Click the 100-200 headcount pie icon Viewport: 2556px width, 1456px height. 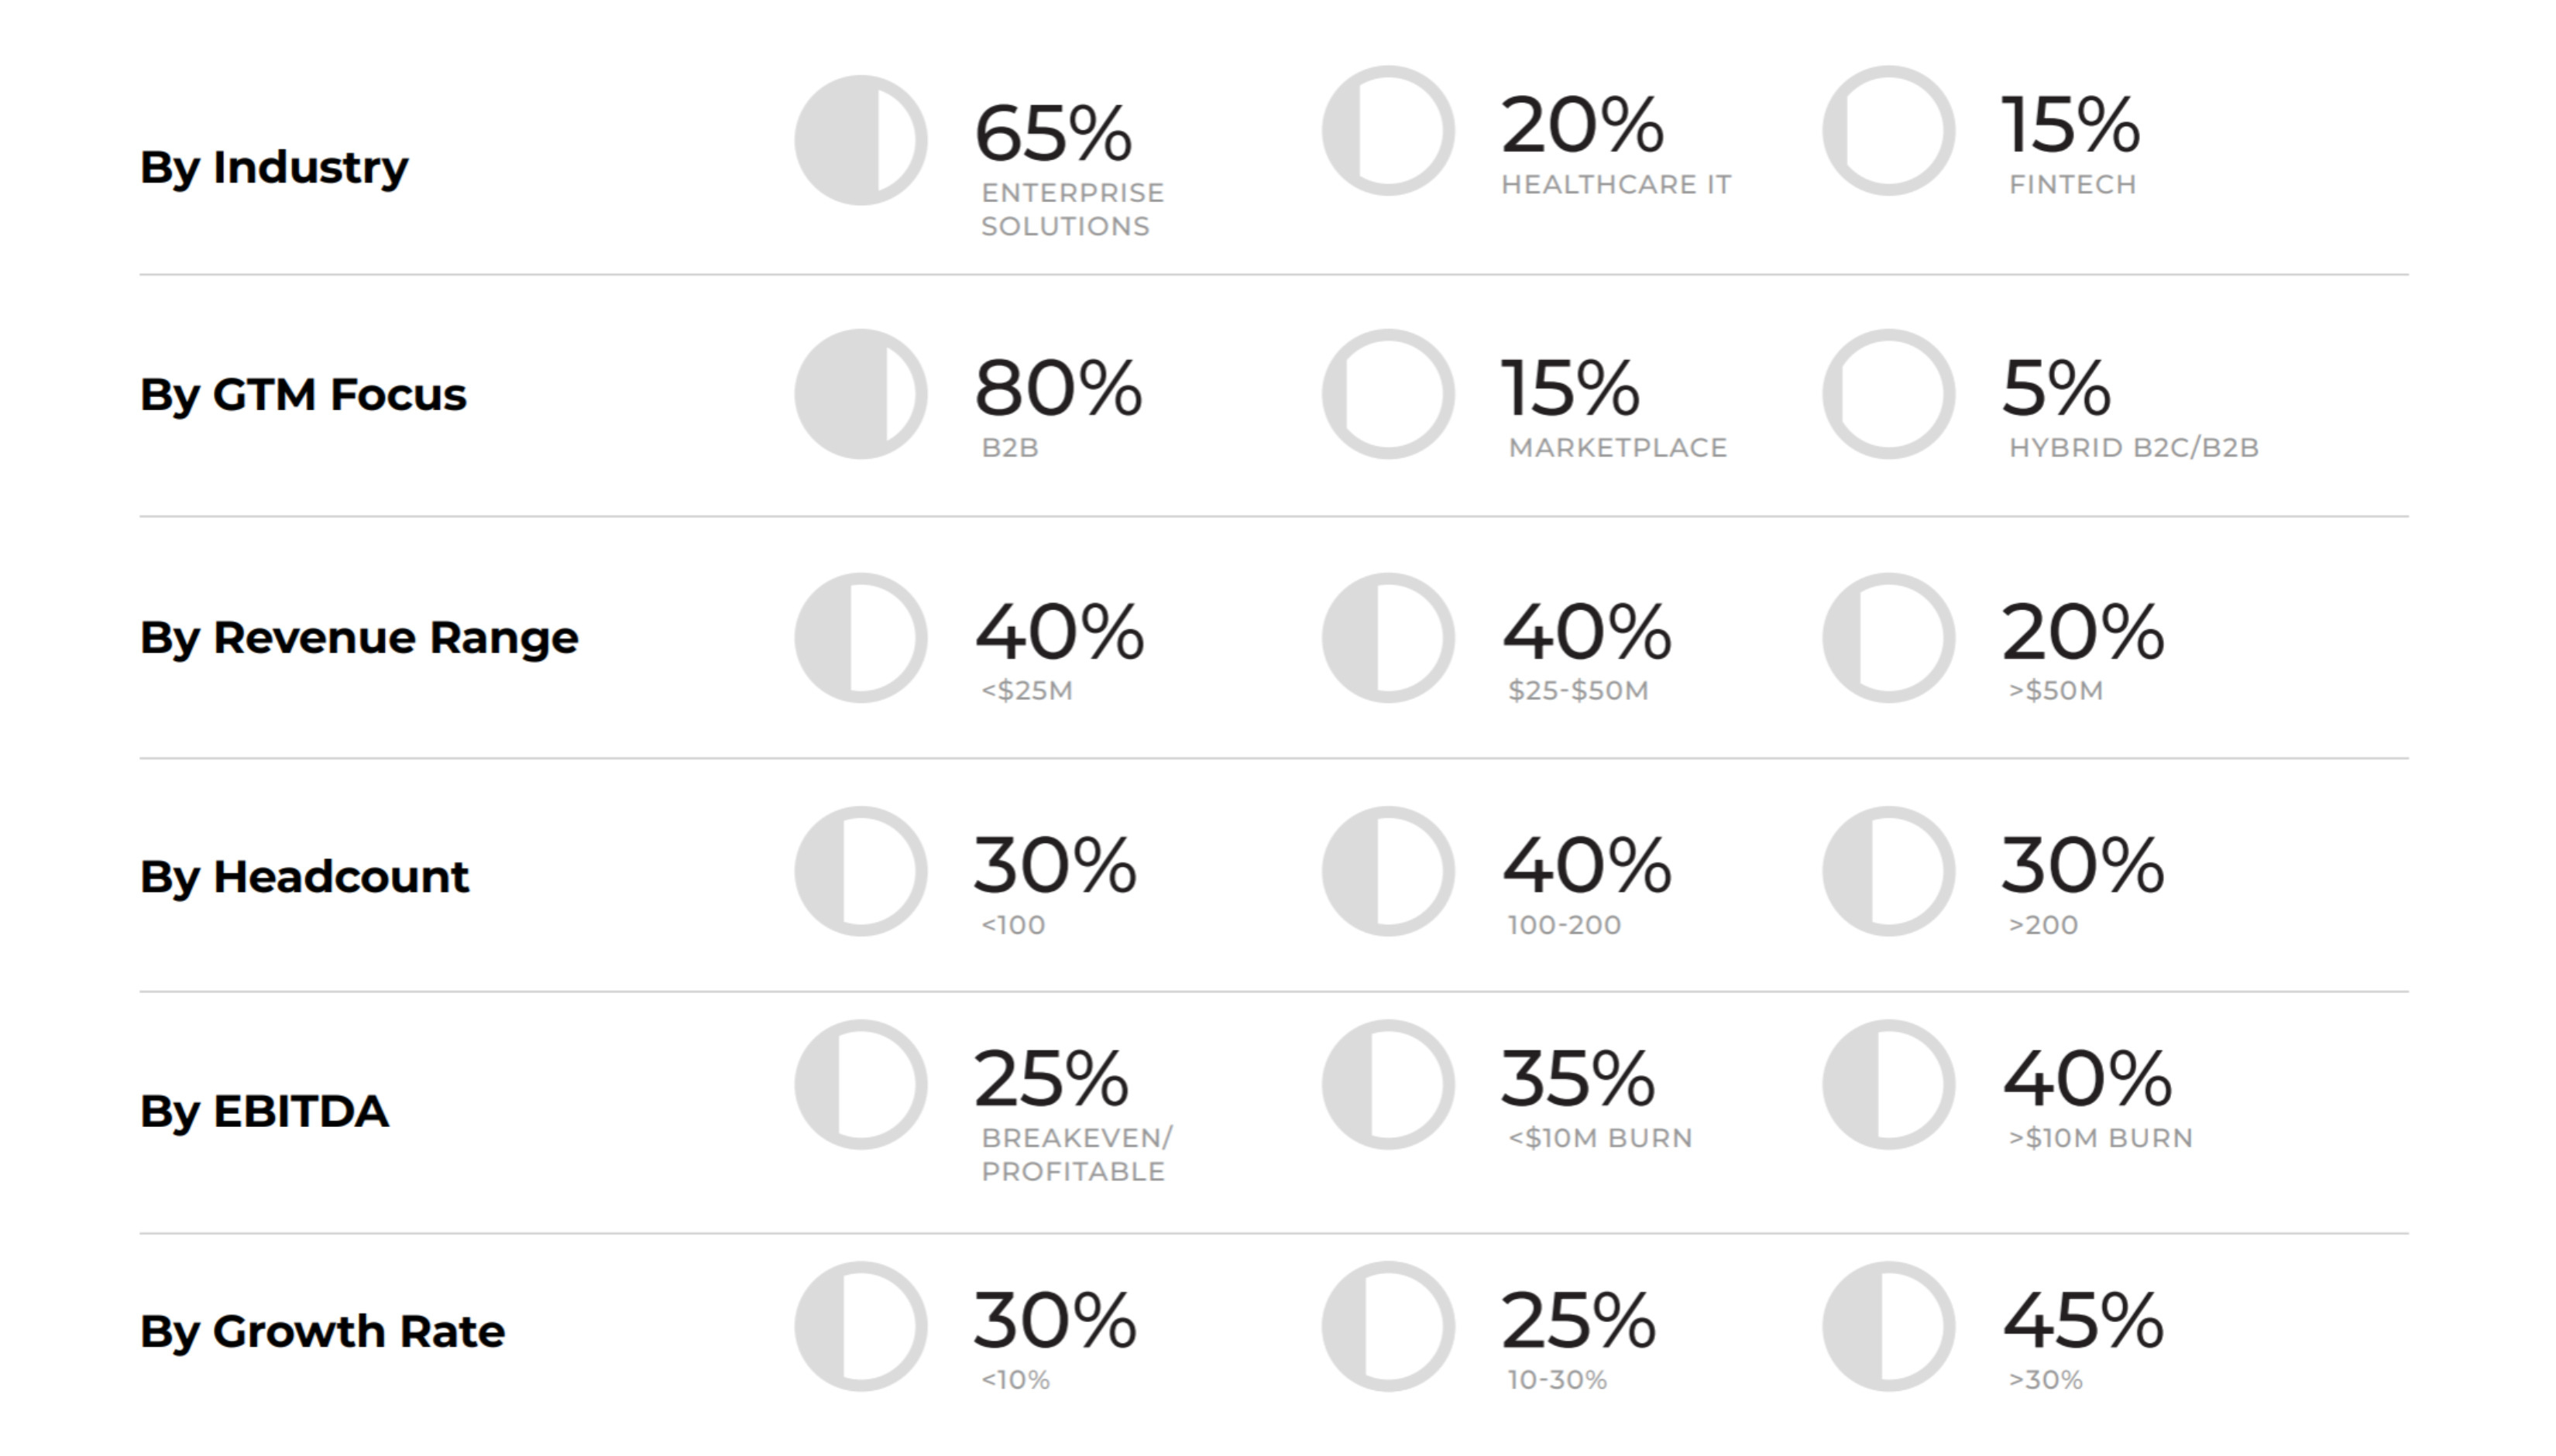[x=1387, y=871]
